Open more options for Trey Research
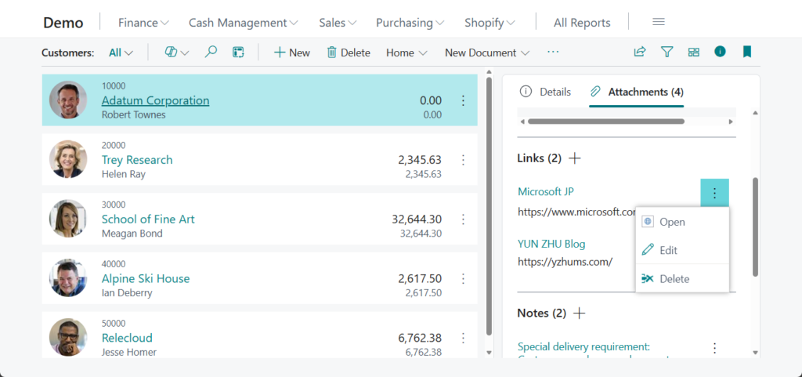Viewport: 802px width, 377px height. click(463, 160)
